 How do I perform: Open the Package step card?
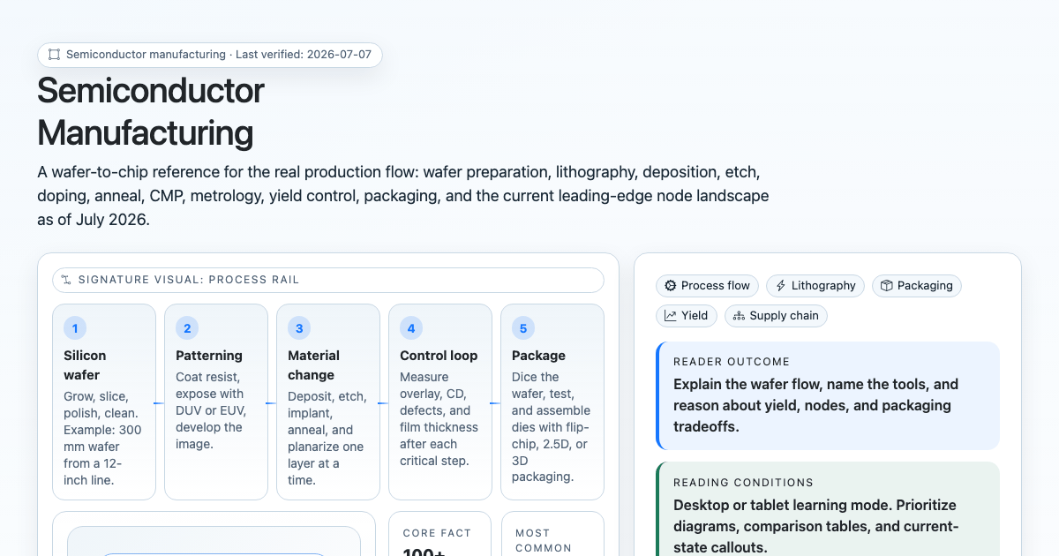(552, 402)
